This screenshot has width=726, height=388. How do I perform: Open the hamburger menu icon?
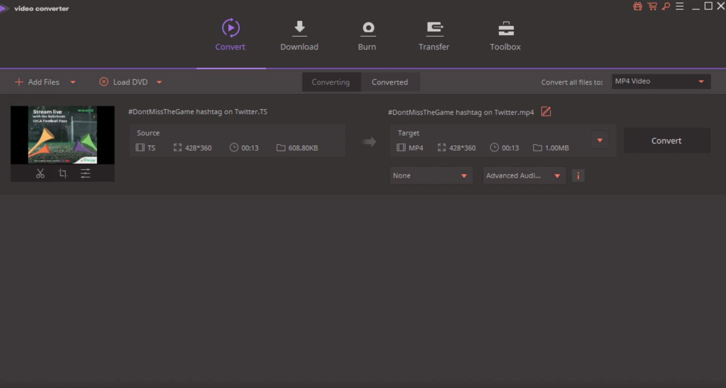click(679, 6)
